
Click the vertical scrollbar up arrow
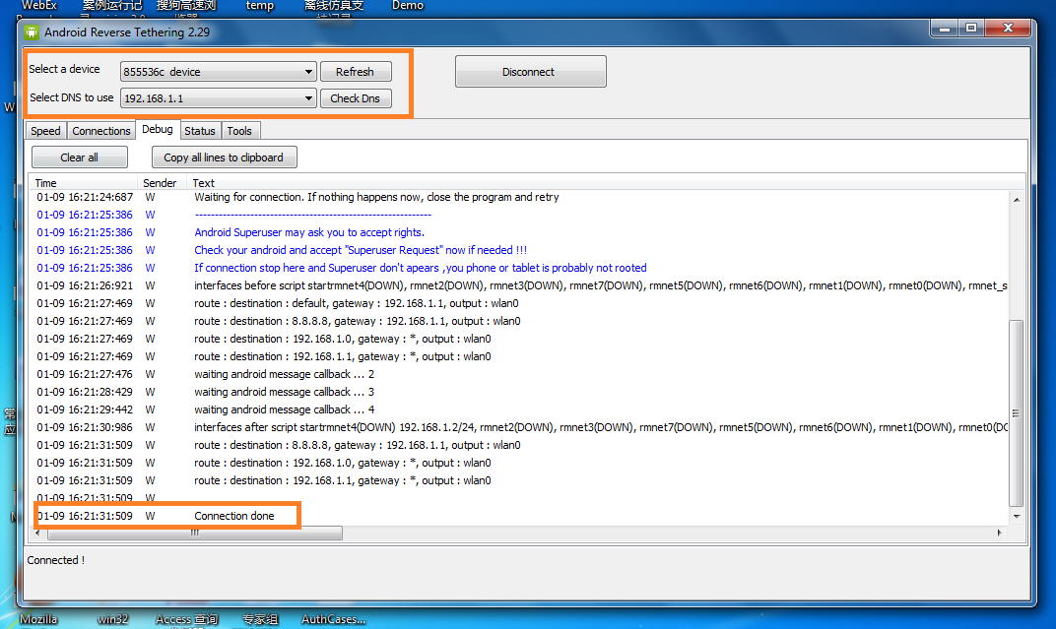[x=1017, y=200]
